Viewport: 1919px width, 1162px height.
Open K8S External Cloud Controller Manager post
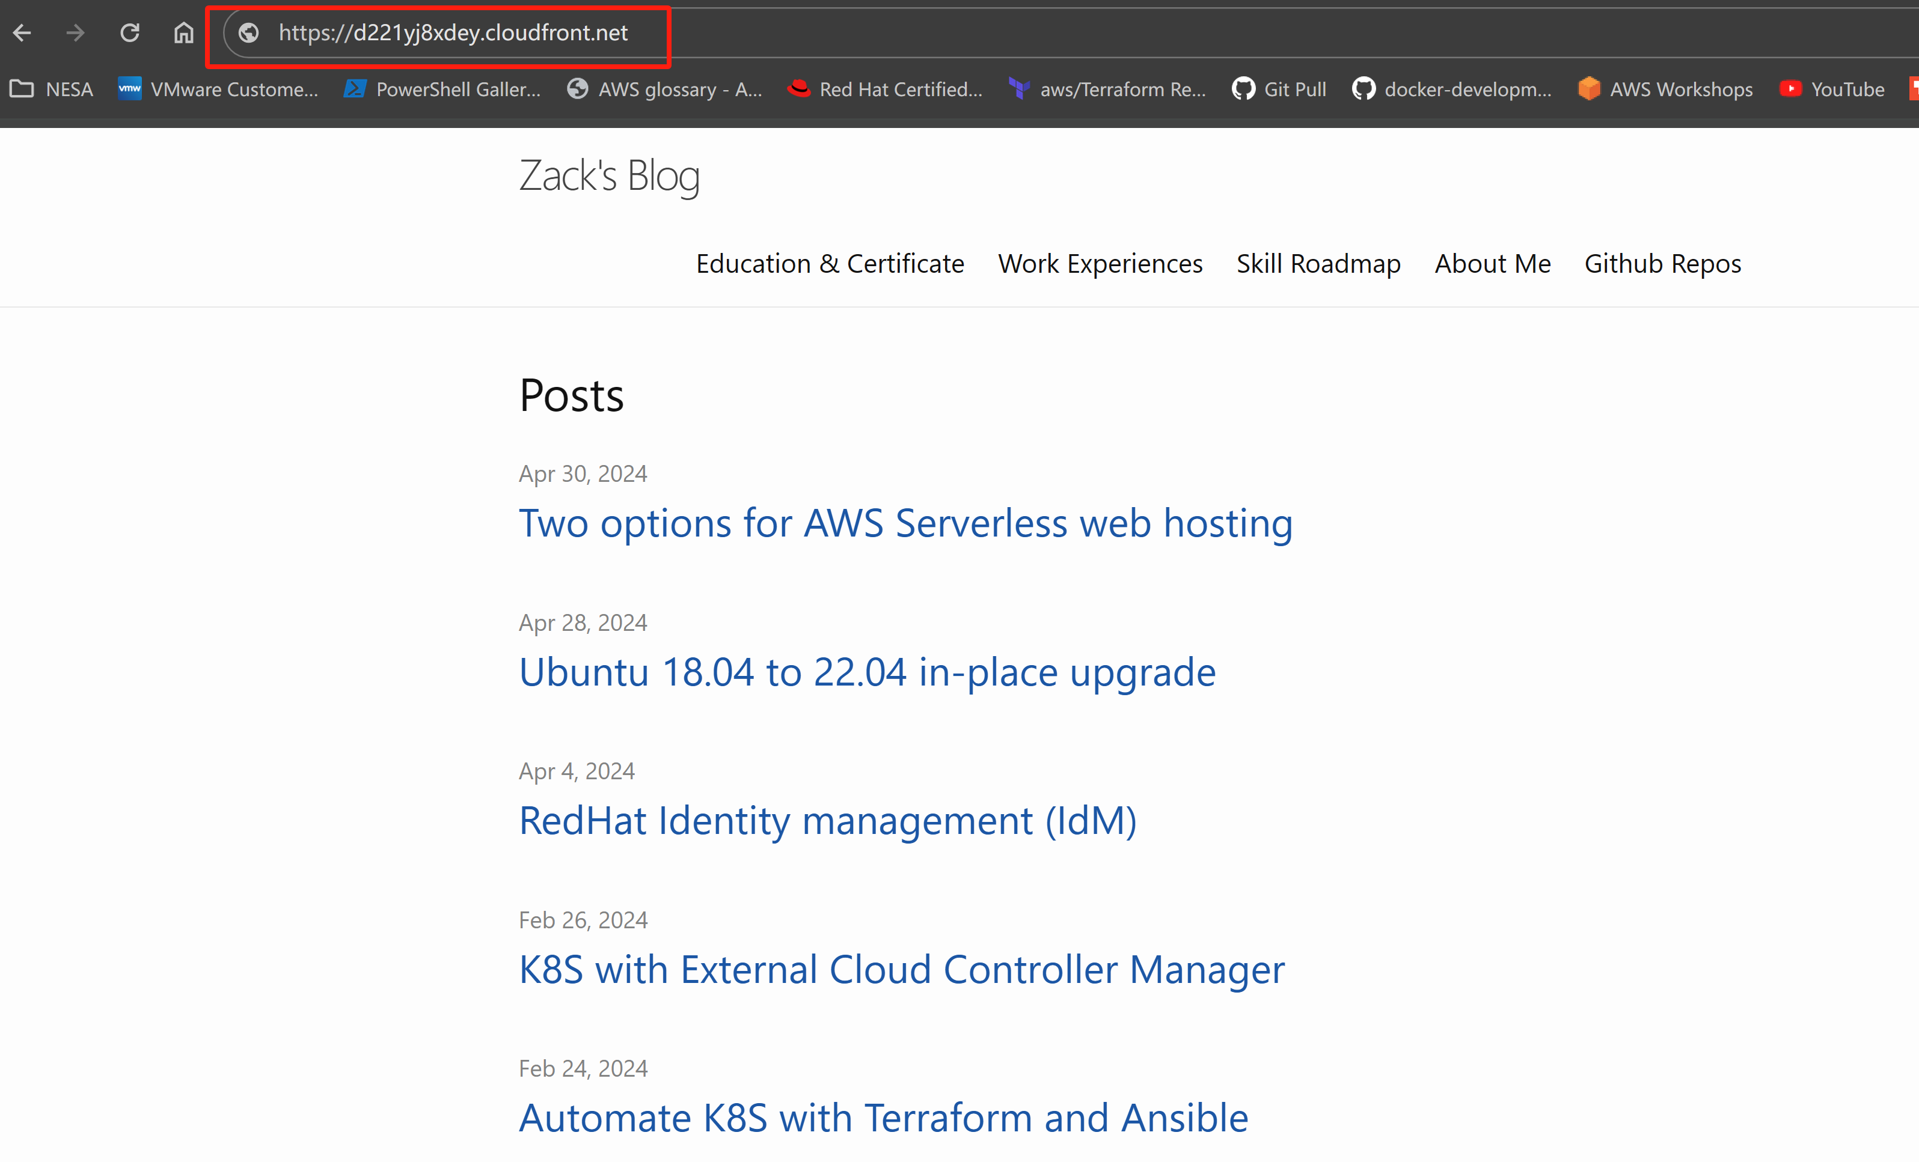click(x=902, y=970)
